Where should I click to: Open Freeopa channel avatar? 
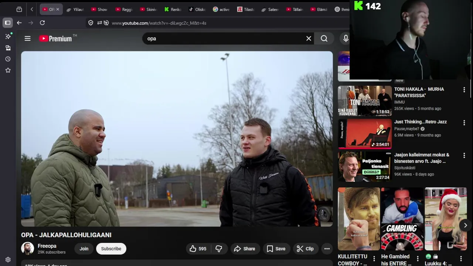click(x=27, y=249)
